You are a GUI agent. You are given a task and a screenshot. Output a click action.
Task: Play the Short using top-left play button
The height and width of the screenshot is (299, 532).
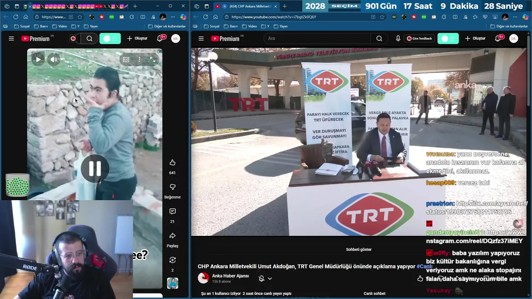tap(38, 59)
